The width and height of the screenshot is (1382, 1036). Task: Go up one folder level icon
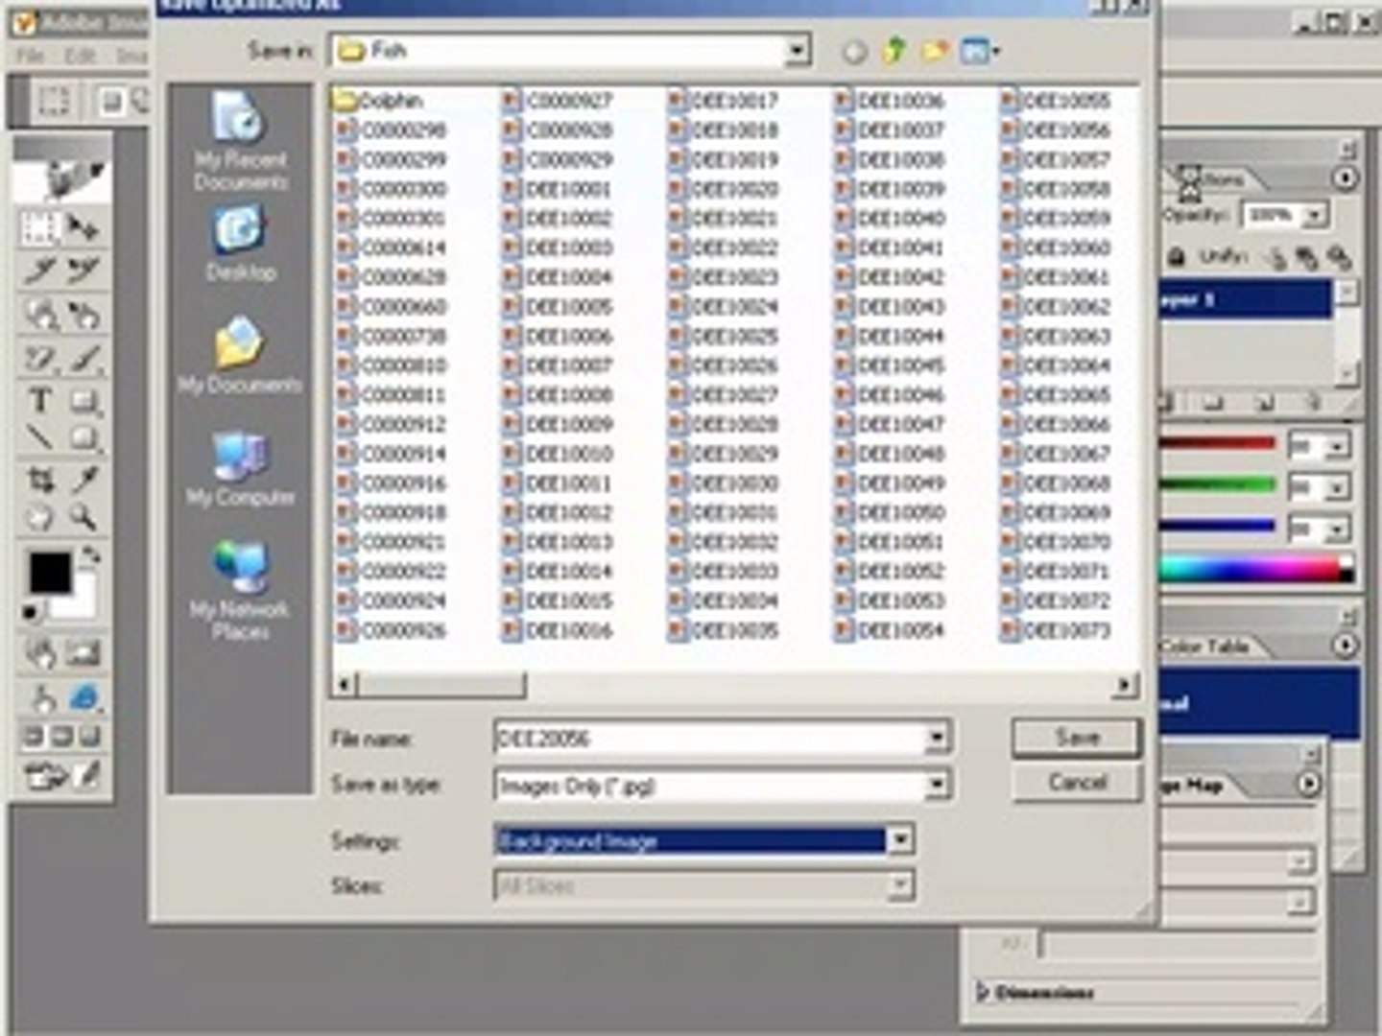[x=894, y=50]
